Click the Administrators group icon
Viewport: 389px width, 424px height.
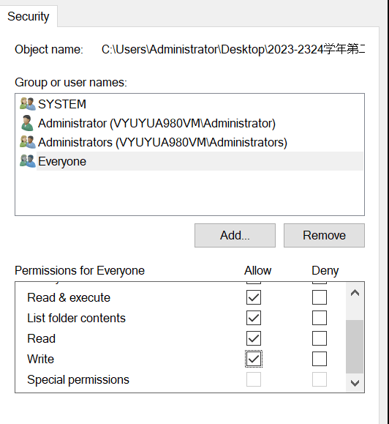(28, 142)
